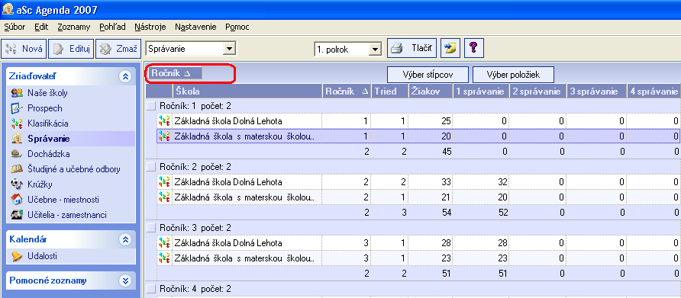Image resolution: width=681 pixels, height=298 pixels.
Task: Click the Tried column header
Action: click(389, 91)
